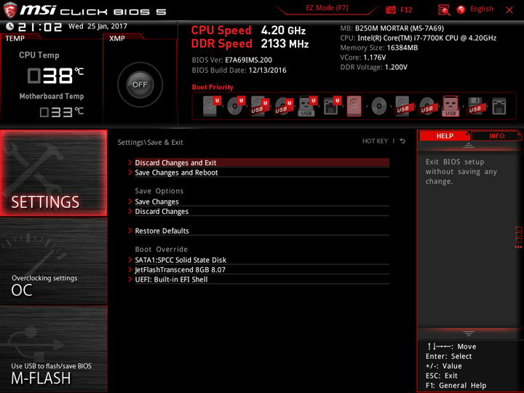
Task: Click the Settings\Save & Exit breadcrumb
Action: click(x=150, y=143)
